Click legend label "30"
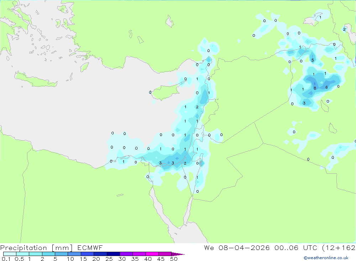 [x=122, y=259]
